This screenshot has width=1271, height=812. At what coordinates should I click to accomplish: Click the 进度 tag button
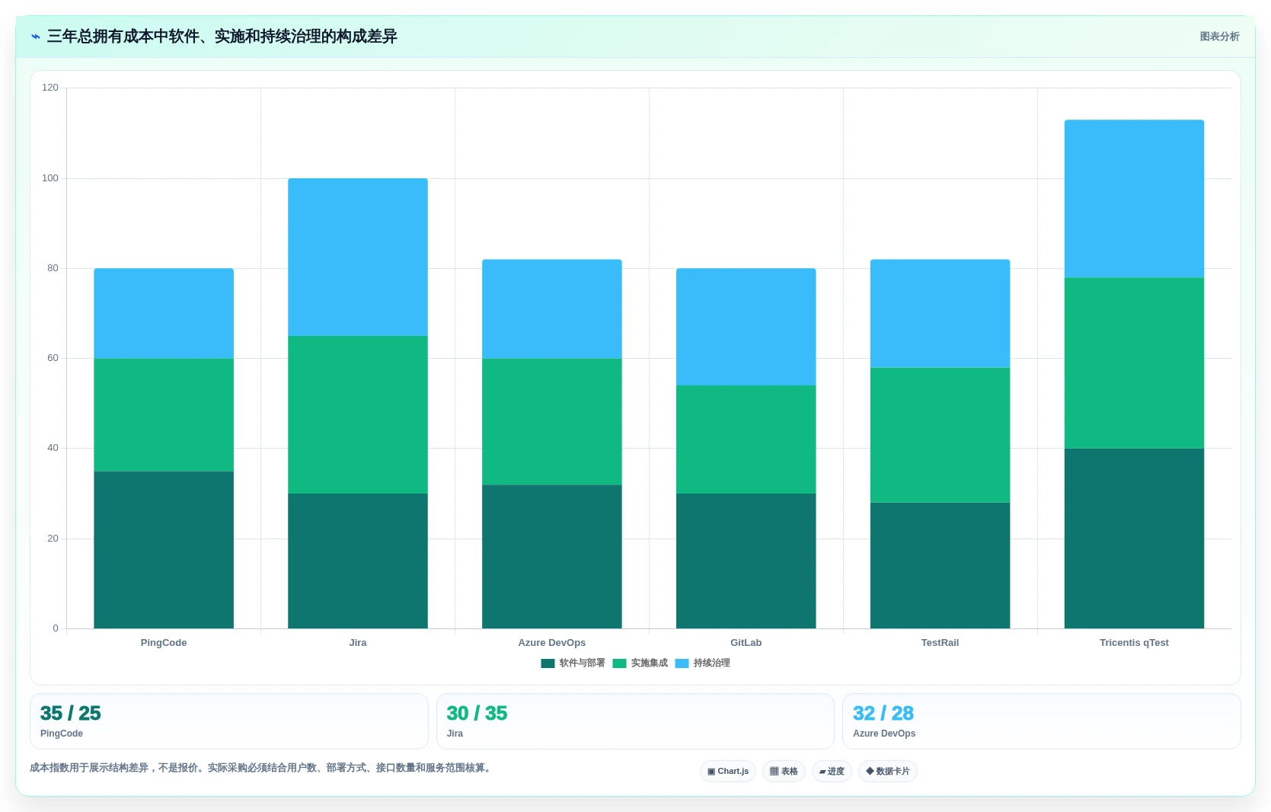click(832, 771)
